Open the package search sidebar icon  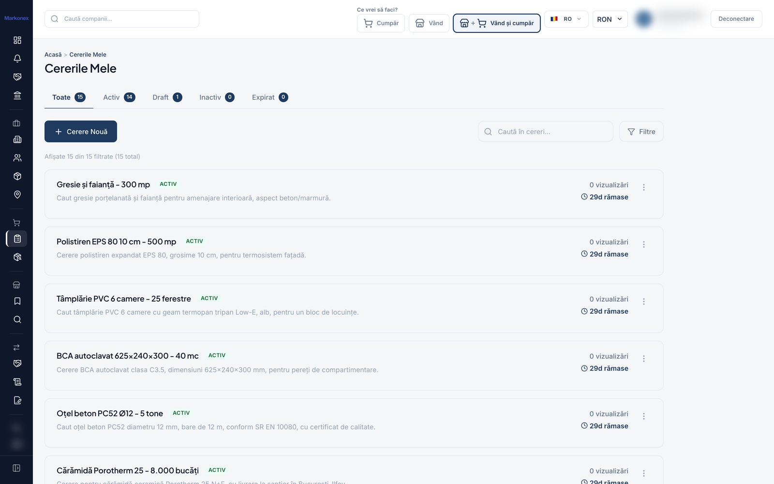[x=17, y=257]
